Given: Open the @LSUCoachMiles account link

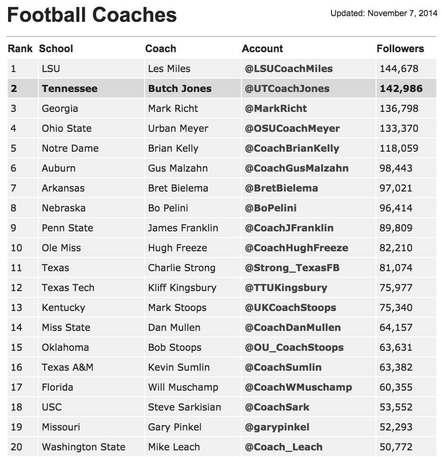Looking at the screenshot, I should point(289,69).
